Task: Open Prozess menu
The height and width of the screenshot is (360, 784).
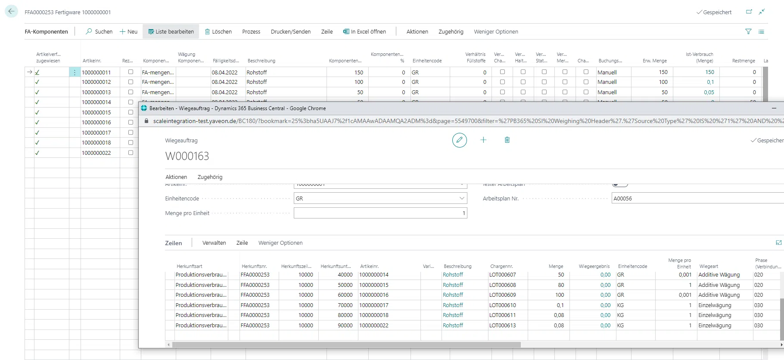Action: (251, 31)
